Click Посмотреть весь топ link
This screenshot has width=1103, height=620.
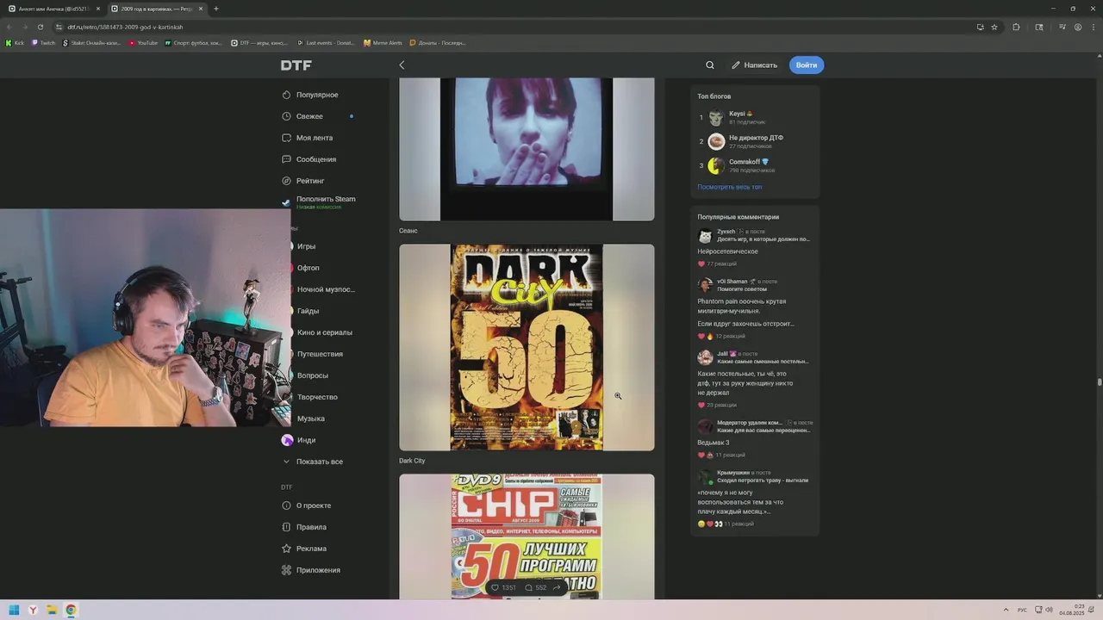click(730, 187)
